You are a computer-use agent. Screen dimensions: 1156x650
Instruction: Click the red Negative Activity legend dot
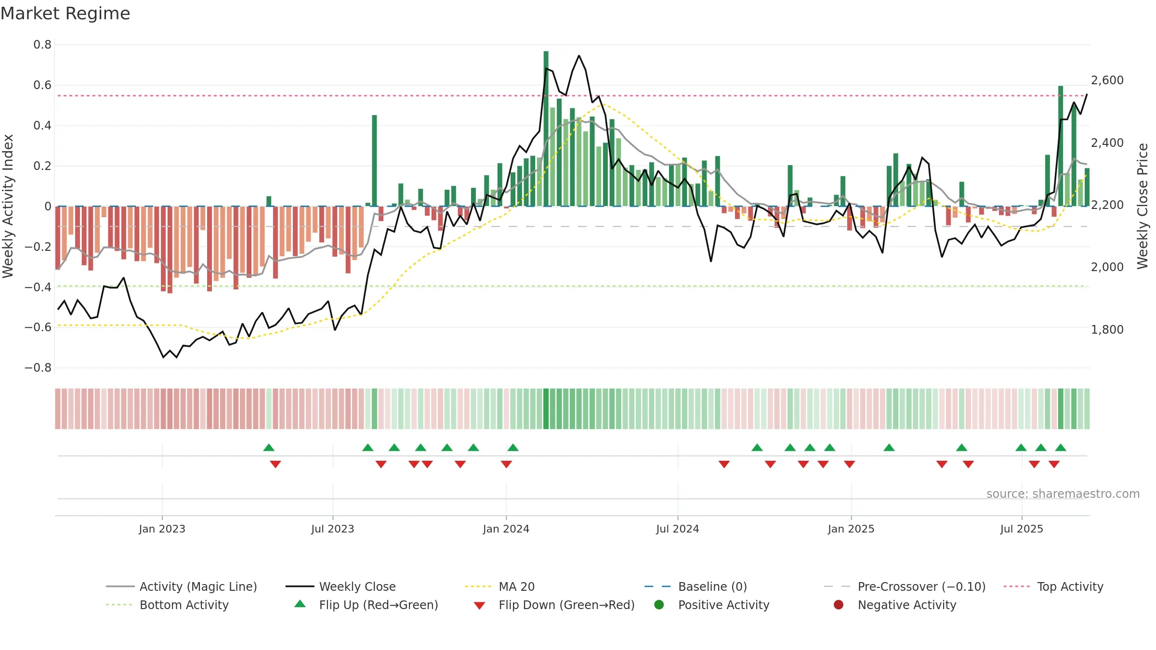coord(839,605)
